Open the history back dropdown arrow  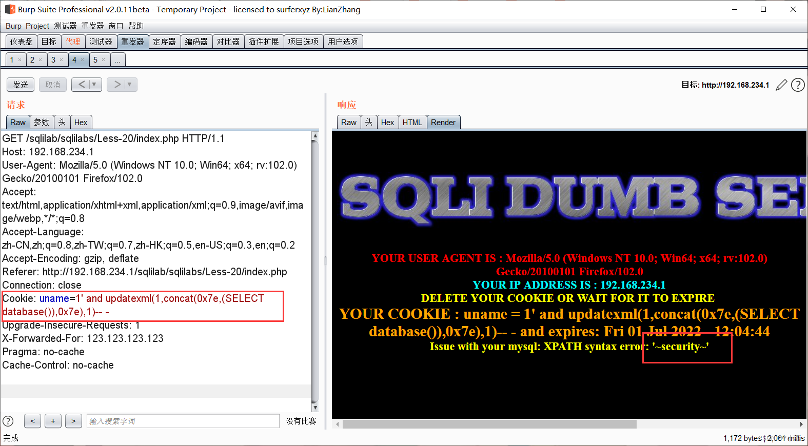click(94, 85)
